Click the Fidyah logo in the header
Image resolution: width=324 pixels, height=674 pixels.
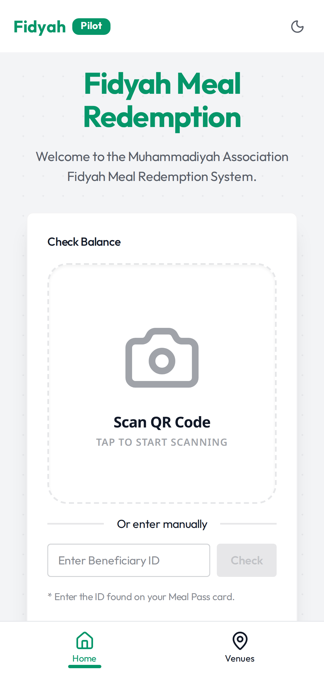tap(40, 26)
